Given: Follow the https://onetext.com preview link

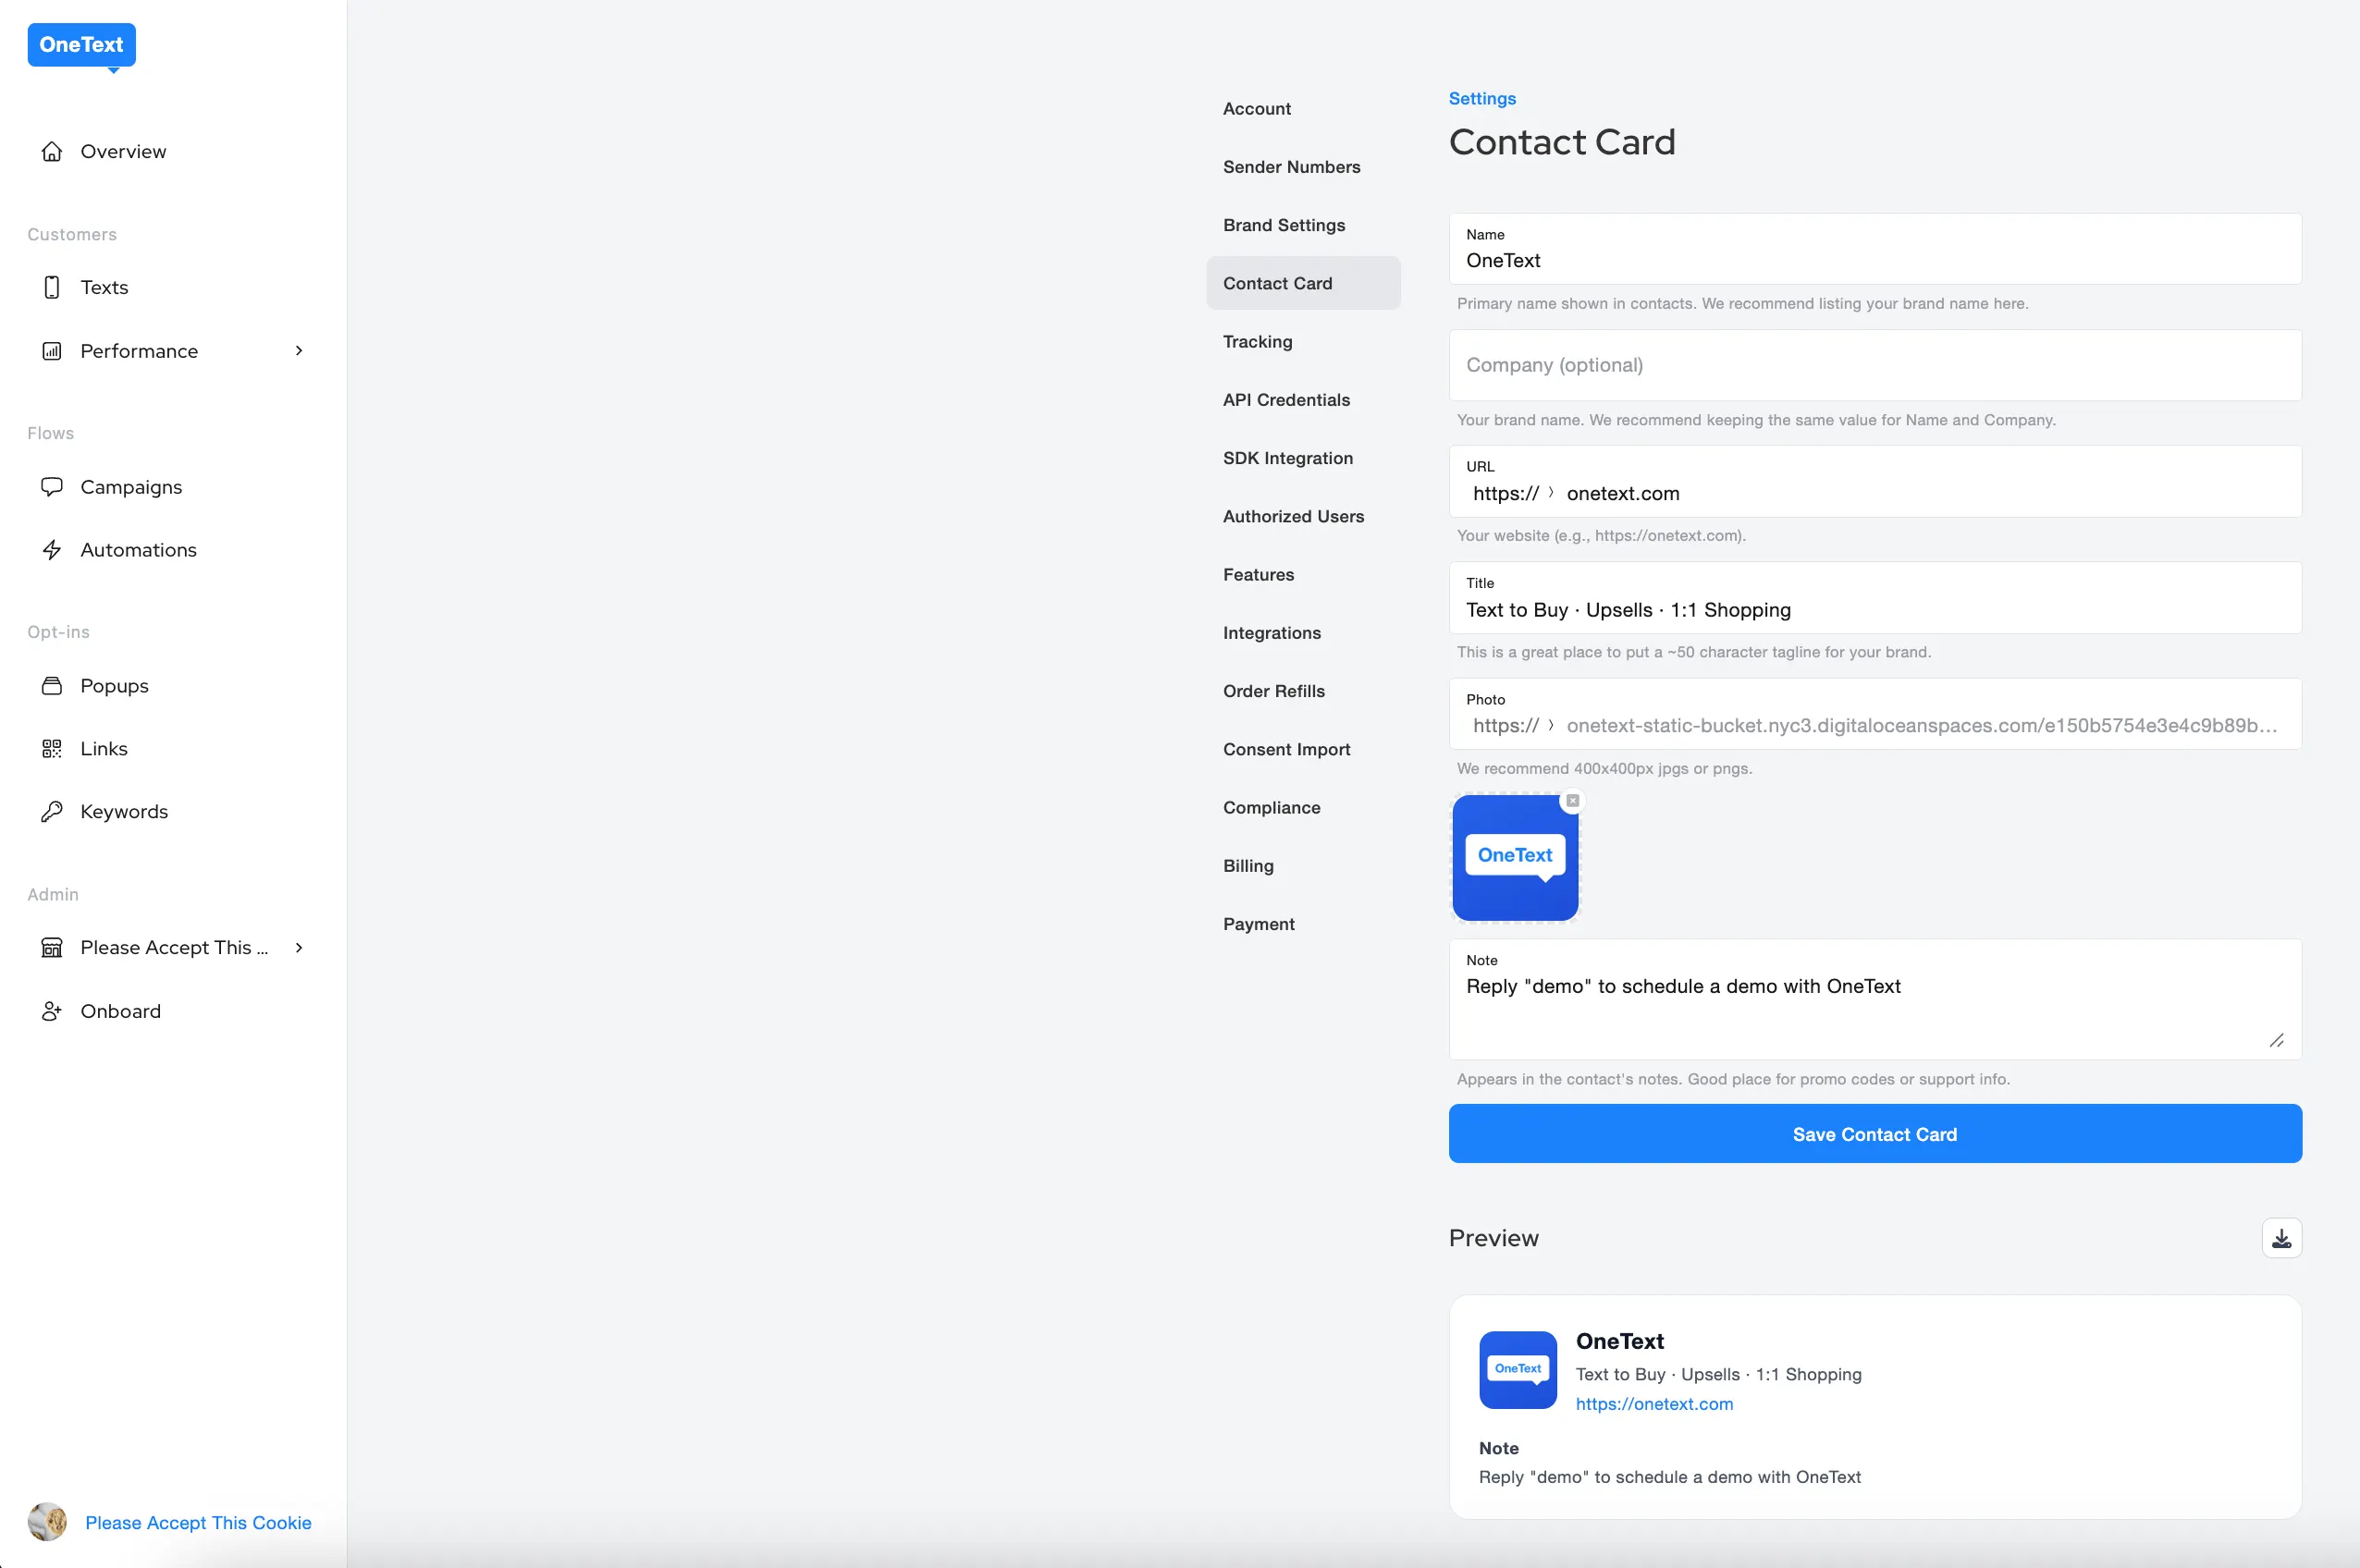Looking at the screenshot, I should [1654, 1404].
